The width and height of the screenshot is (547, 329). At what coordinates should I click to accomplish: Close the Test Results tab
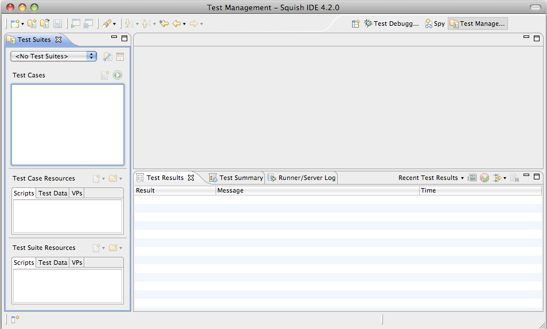click(191, 178)
